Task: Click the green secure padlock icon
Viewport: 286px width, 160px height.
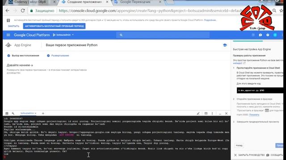Action: (32, 11)
